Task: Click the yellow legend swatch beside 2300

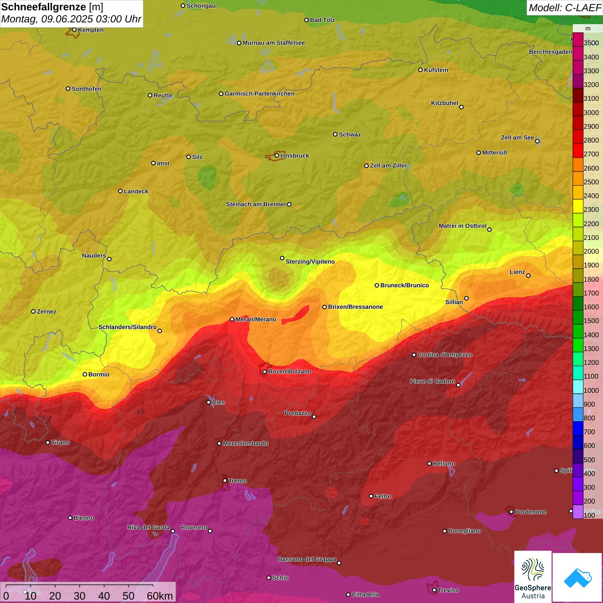Action: tap(578, 207)
